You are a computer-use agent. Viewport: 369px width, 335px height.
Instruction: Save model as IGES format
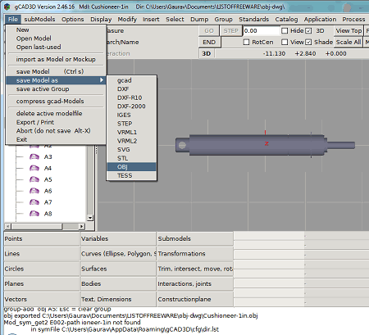coord(131,115)
